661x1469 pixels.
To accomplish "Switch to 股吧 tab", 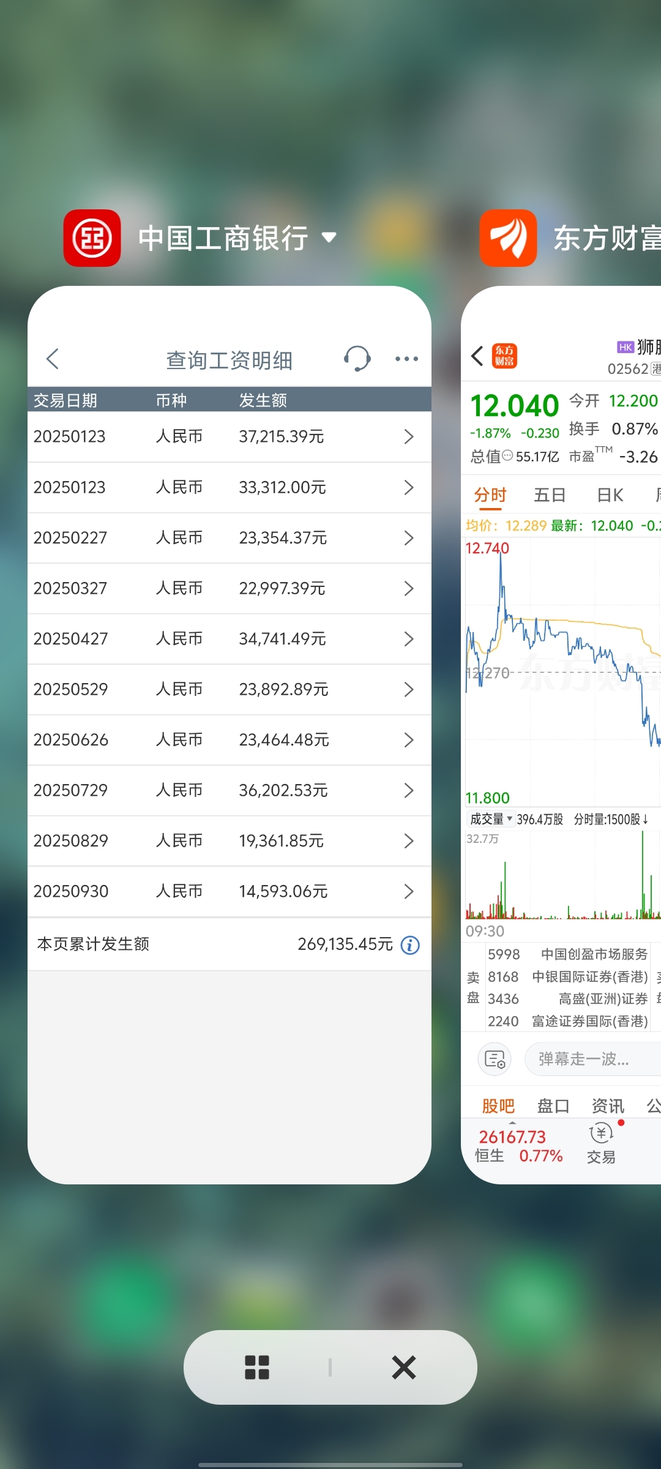I will 498,1106.
